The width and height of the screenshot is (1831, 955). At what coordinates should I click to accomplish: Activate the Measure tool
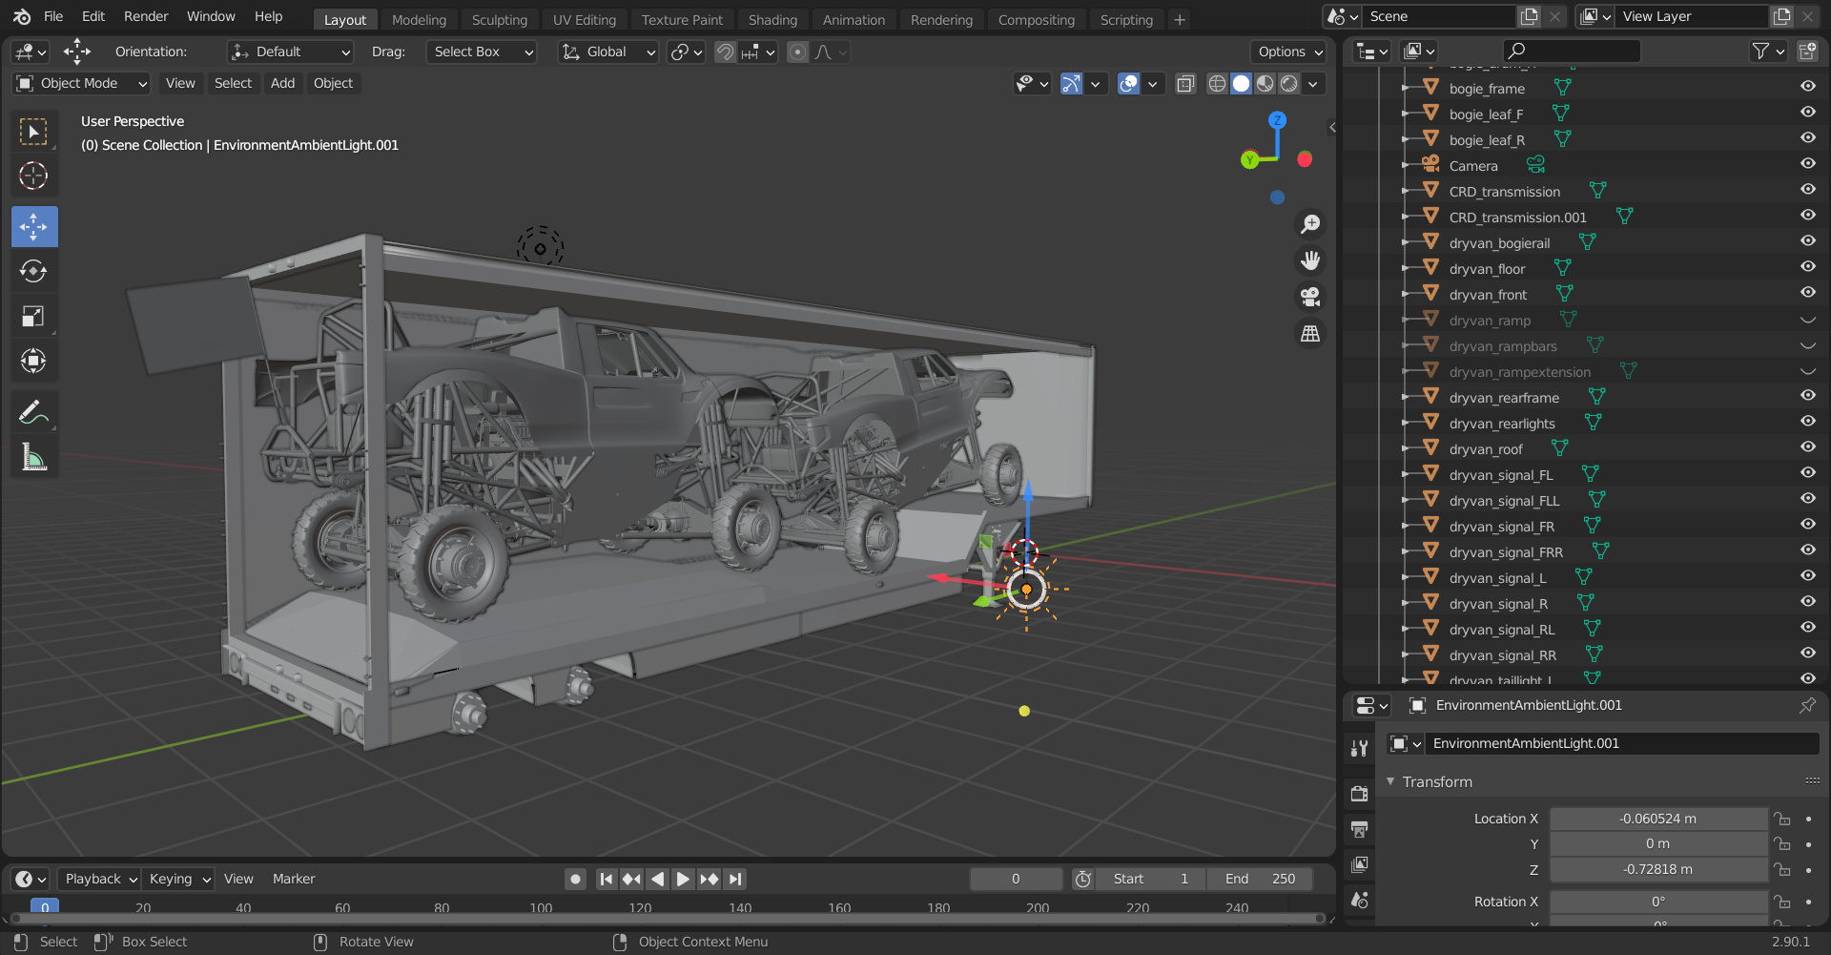point(33,459)
